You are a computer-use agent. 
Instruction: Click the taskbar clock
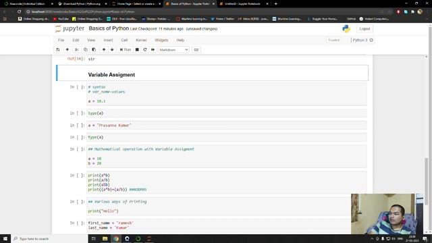pyautogui.click(x=412, y=238)
